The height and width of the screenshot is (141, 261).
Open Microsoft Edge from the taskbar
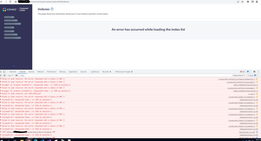point(36,140)
